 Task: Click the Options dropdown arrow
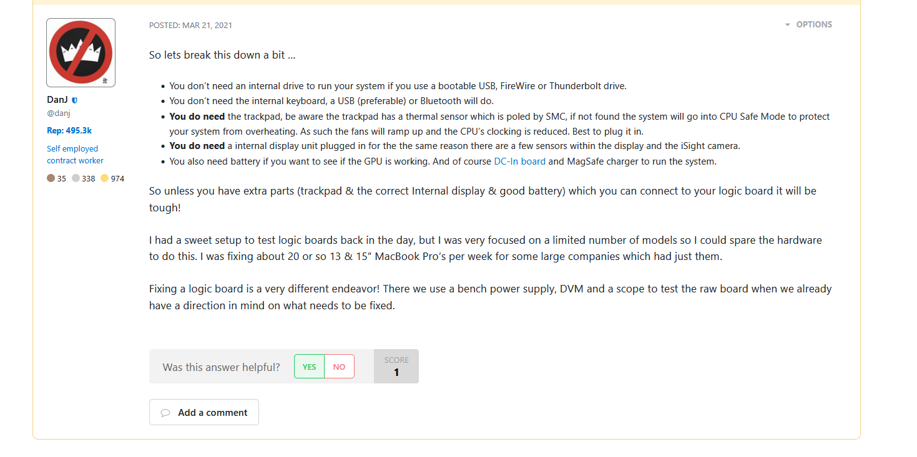[788, 25]
